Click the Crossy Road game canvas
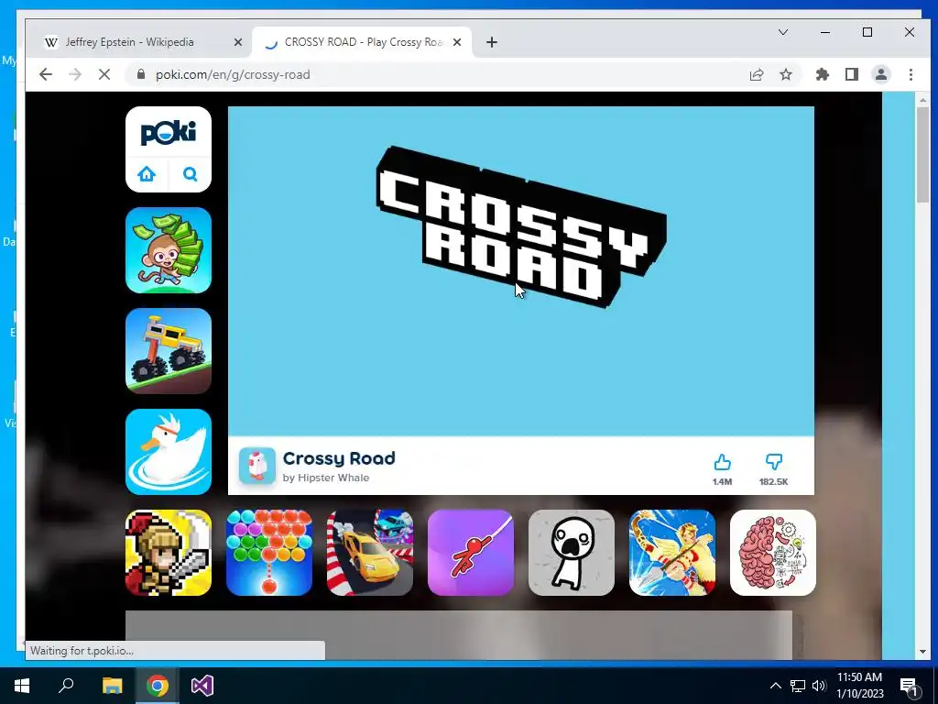The image size is (938, 704). tap(521, 271)
